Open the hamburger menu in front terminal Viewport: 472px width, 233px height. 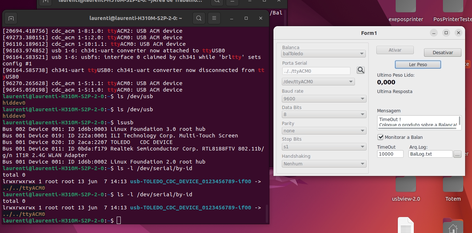[x=215, y=18]
